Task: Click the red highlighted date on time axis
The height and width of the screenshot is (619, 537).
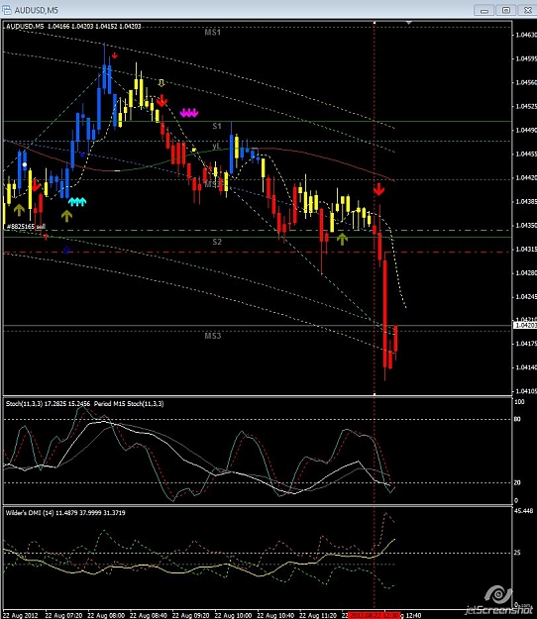Action: tap(374, 615)
